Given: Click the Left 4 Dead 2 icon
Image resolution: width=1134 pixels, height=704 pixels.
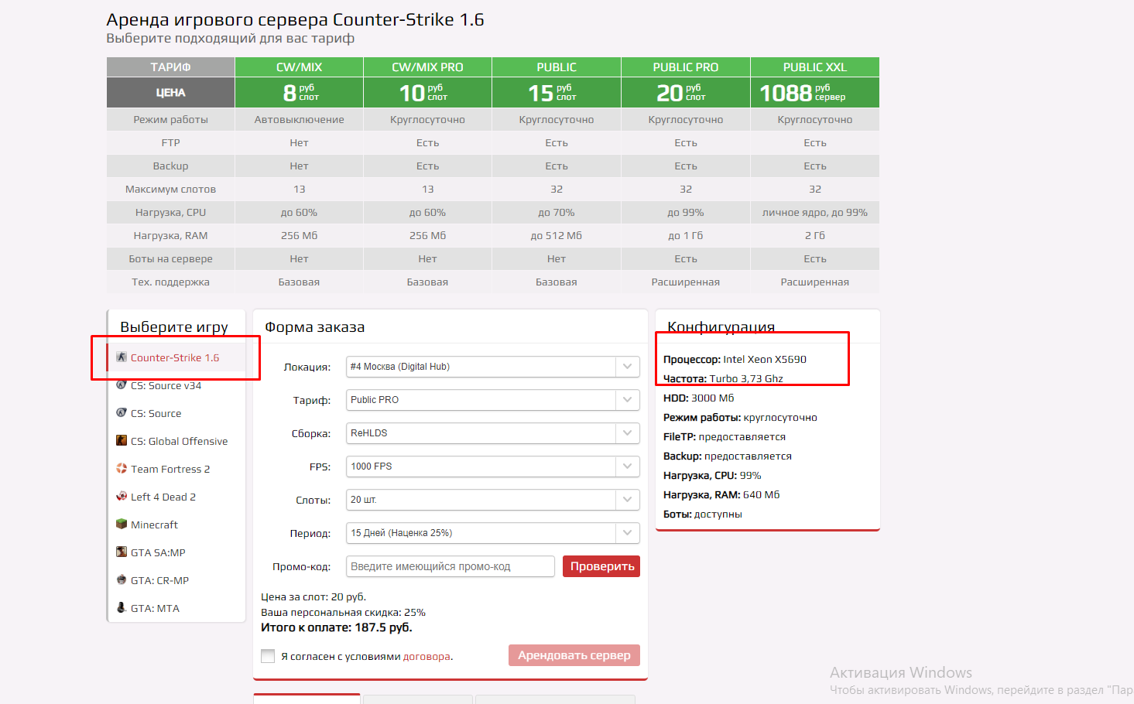Looking at the screenshot, I should click(122, 496).
